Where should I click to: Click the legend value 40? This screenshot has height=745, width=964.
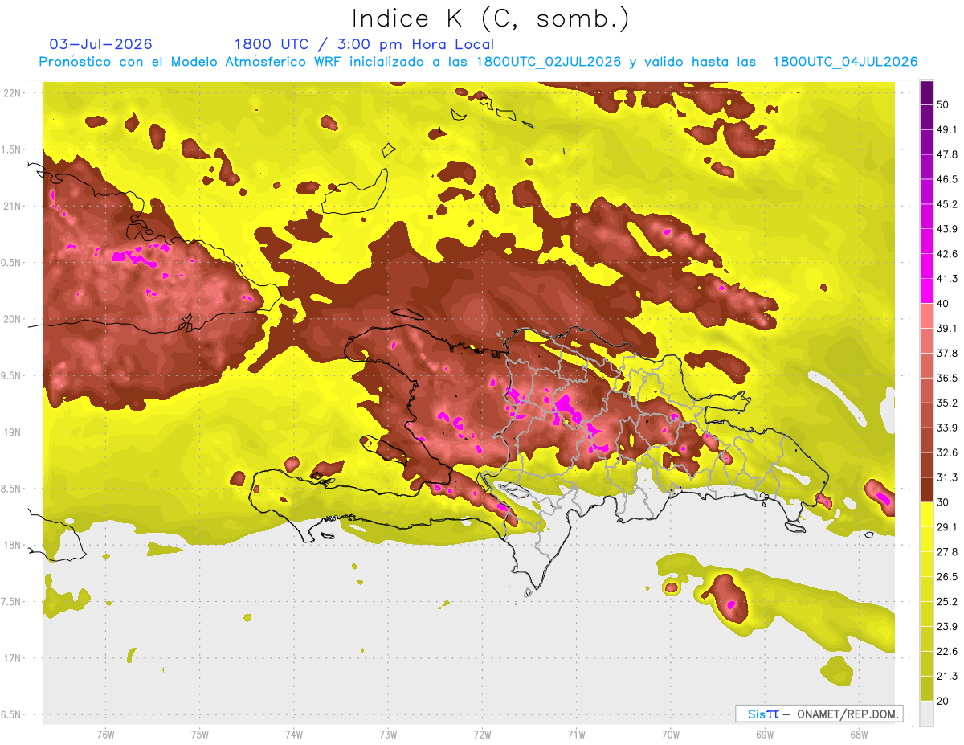click(943, 304)
